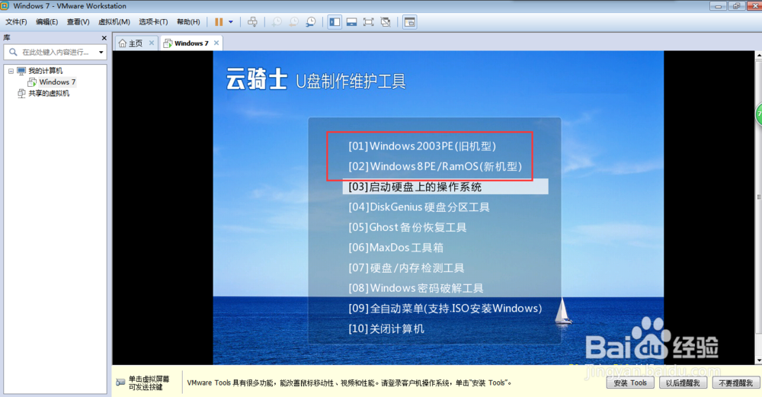Choose [01] Windows 2003PE (旧机型)

422,146
